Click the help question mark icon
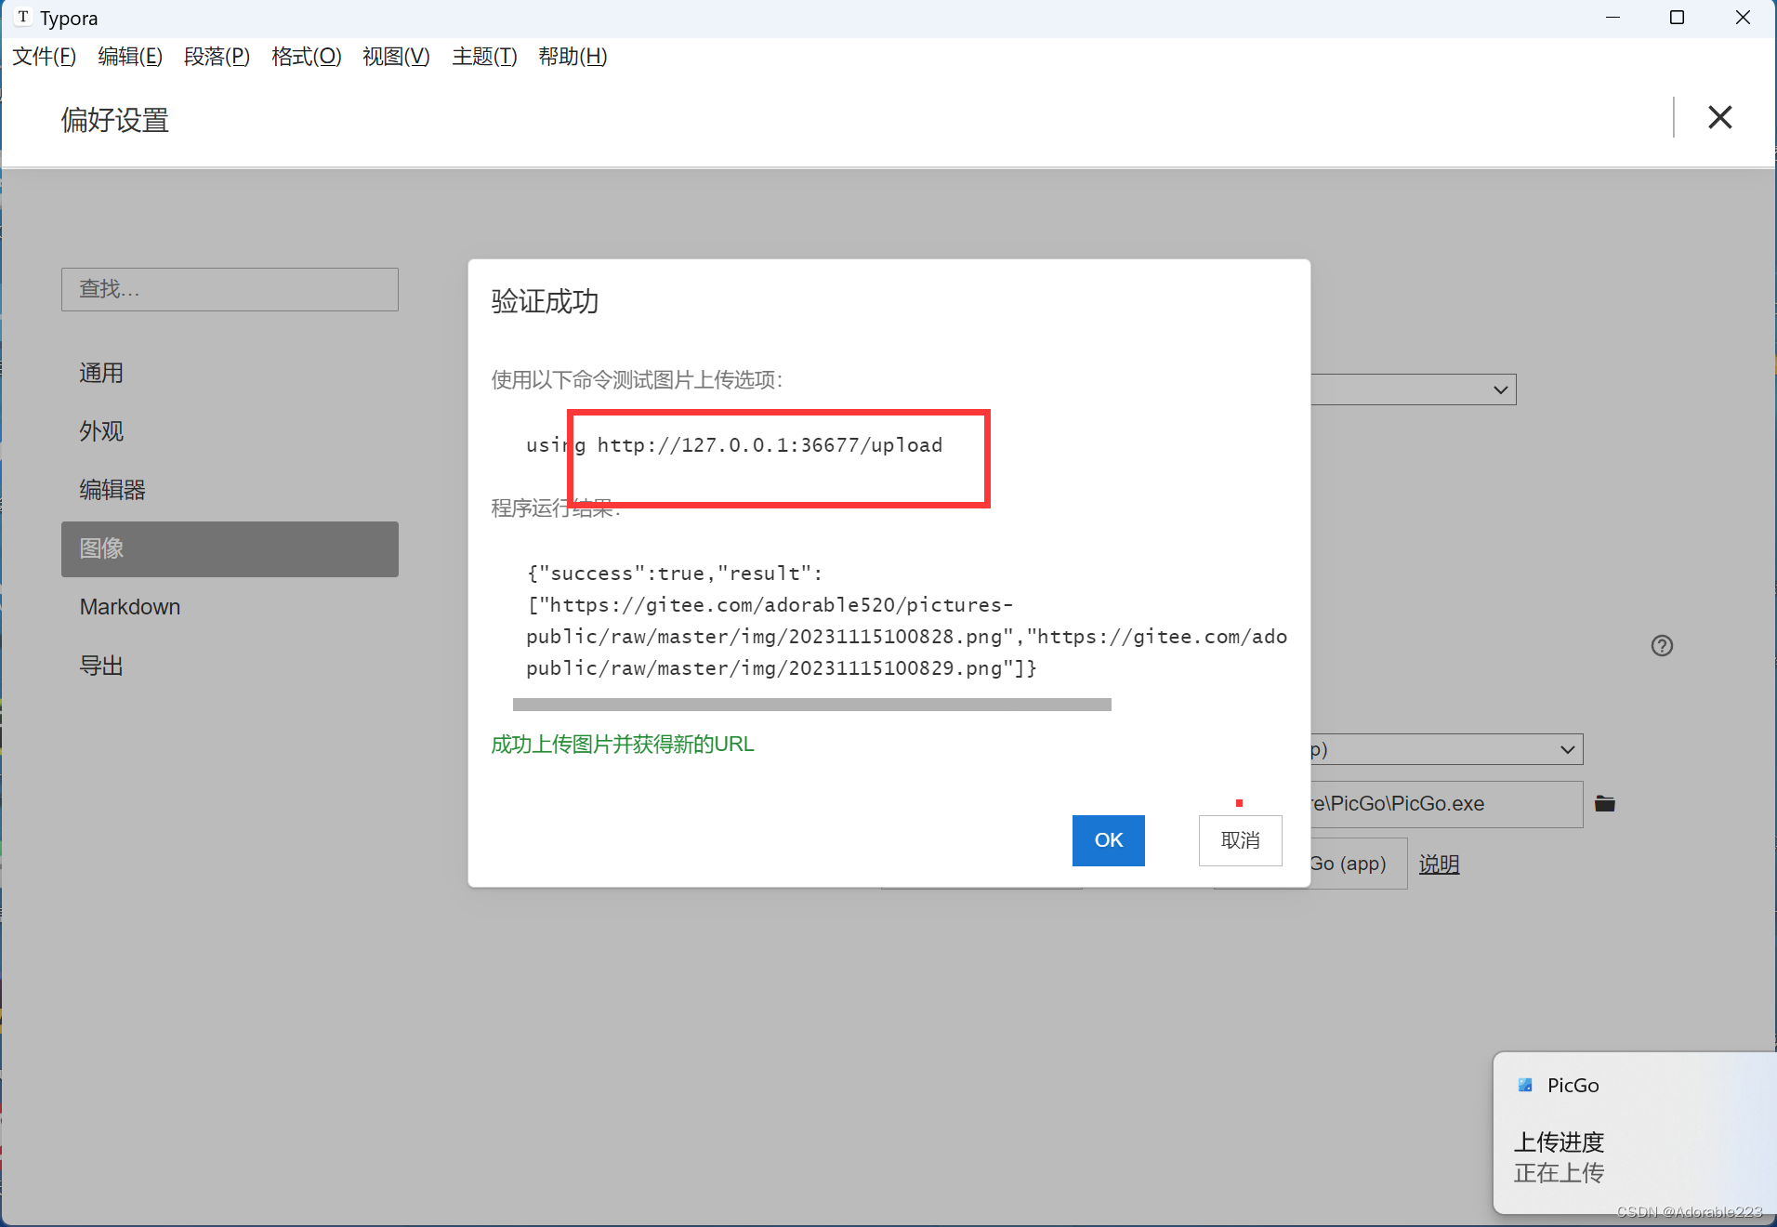 click(x=1662, y=646)
